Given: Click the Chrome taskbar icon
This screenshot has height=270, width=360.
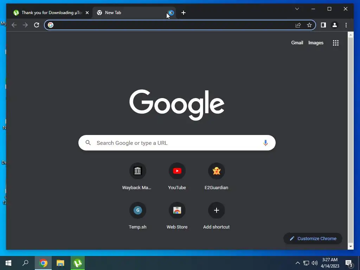Looking at the screenshot, I should (43, 263).
